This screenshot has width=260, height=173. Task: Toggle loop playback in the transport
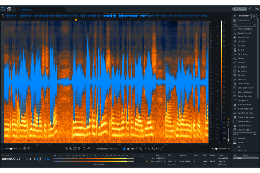[x=44, y=159]
